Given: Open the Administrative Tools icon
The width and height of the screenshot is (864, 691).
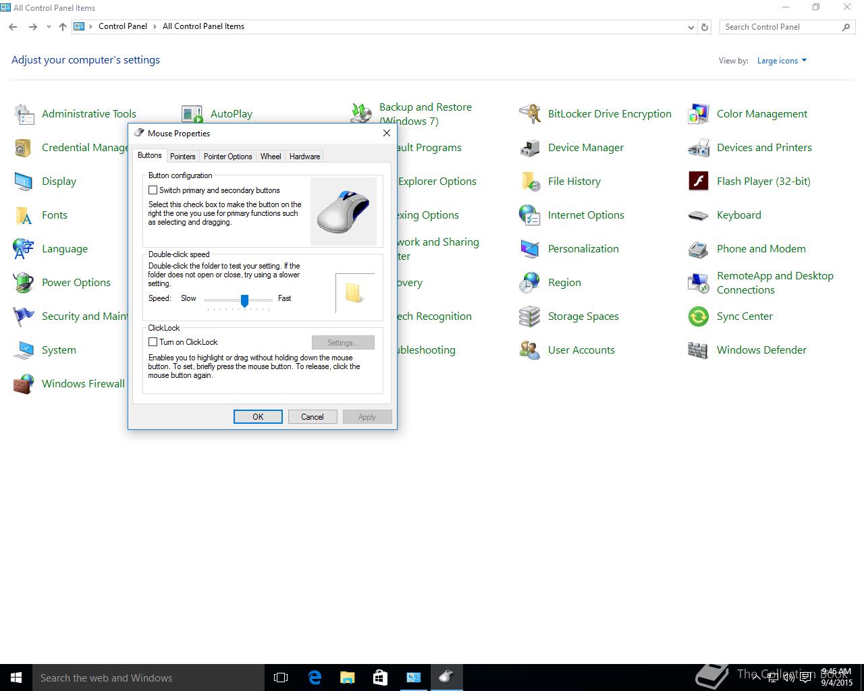Looking at the screenshot, I should click(x=24, y=114).
